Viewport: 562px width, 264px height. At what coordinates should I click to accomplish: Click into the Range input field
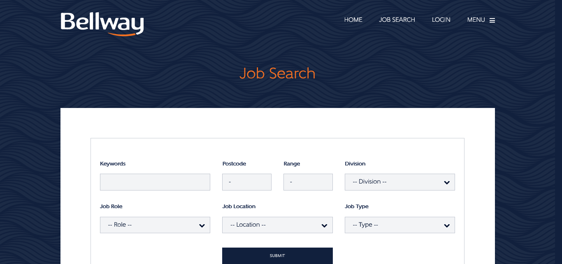[x=308, y=182]
